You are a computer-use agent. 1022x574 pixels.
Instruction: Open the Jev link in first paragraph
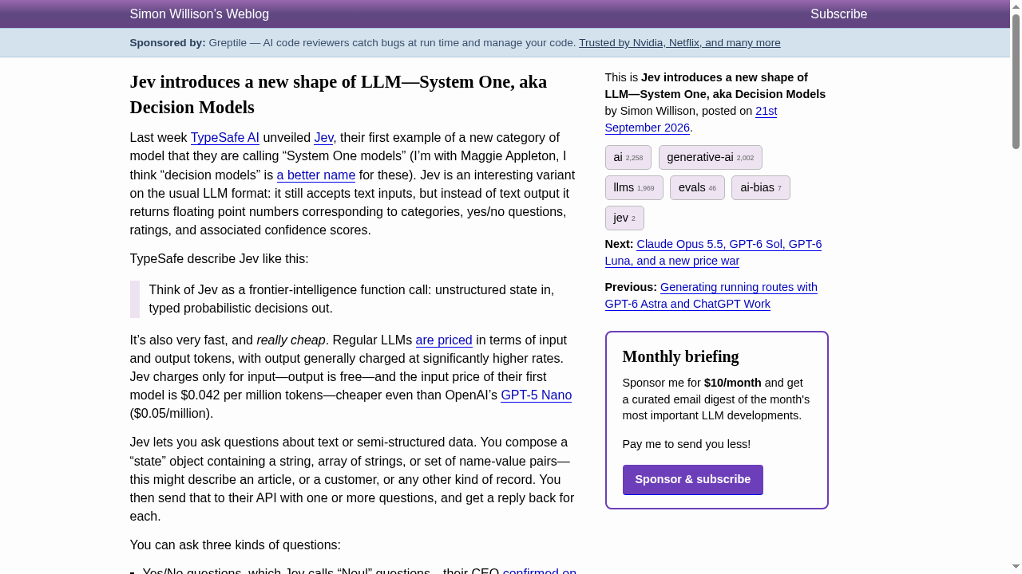[x=323, y=138]
